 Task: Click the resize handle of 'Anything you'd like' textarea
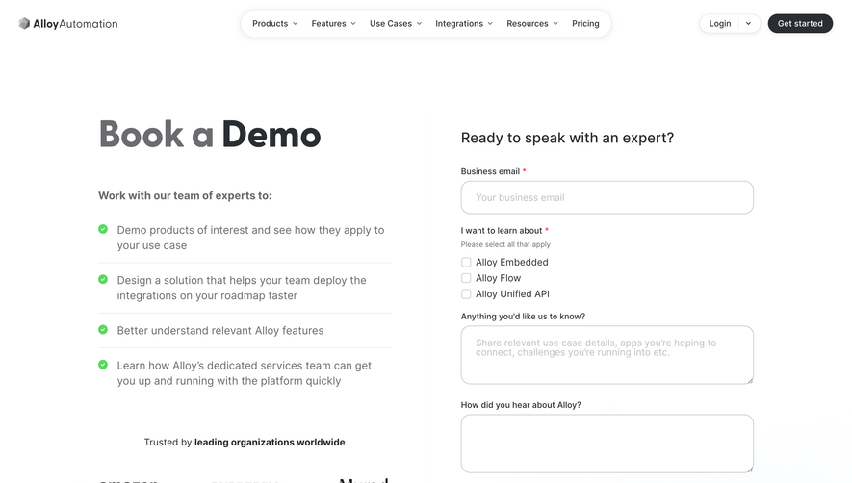point(750,380)
